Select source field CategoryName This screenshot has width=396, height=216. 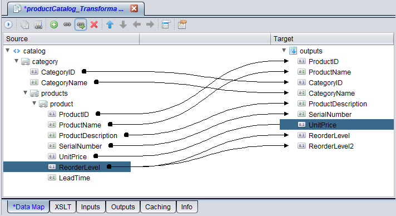click(x=64, y=83)
